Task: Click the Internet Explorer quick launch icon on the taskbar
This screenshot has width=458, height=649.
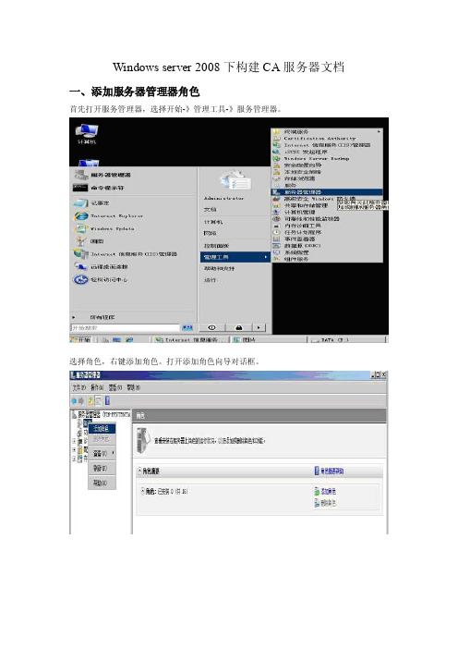Action: [x=129, y=340]
